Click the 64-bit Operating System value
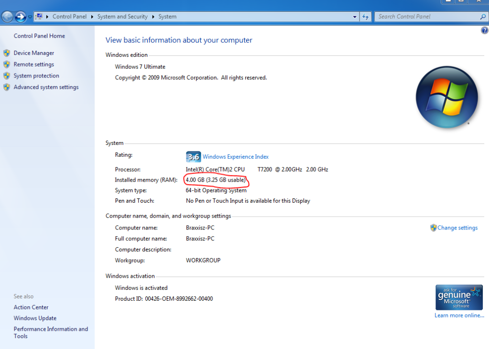Screen dimensions: 489x349 [x=216, y=190]
